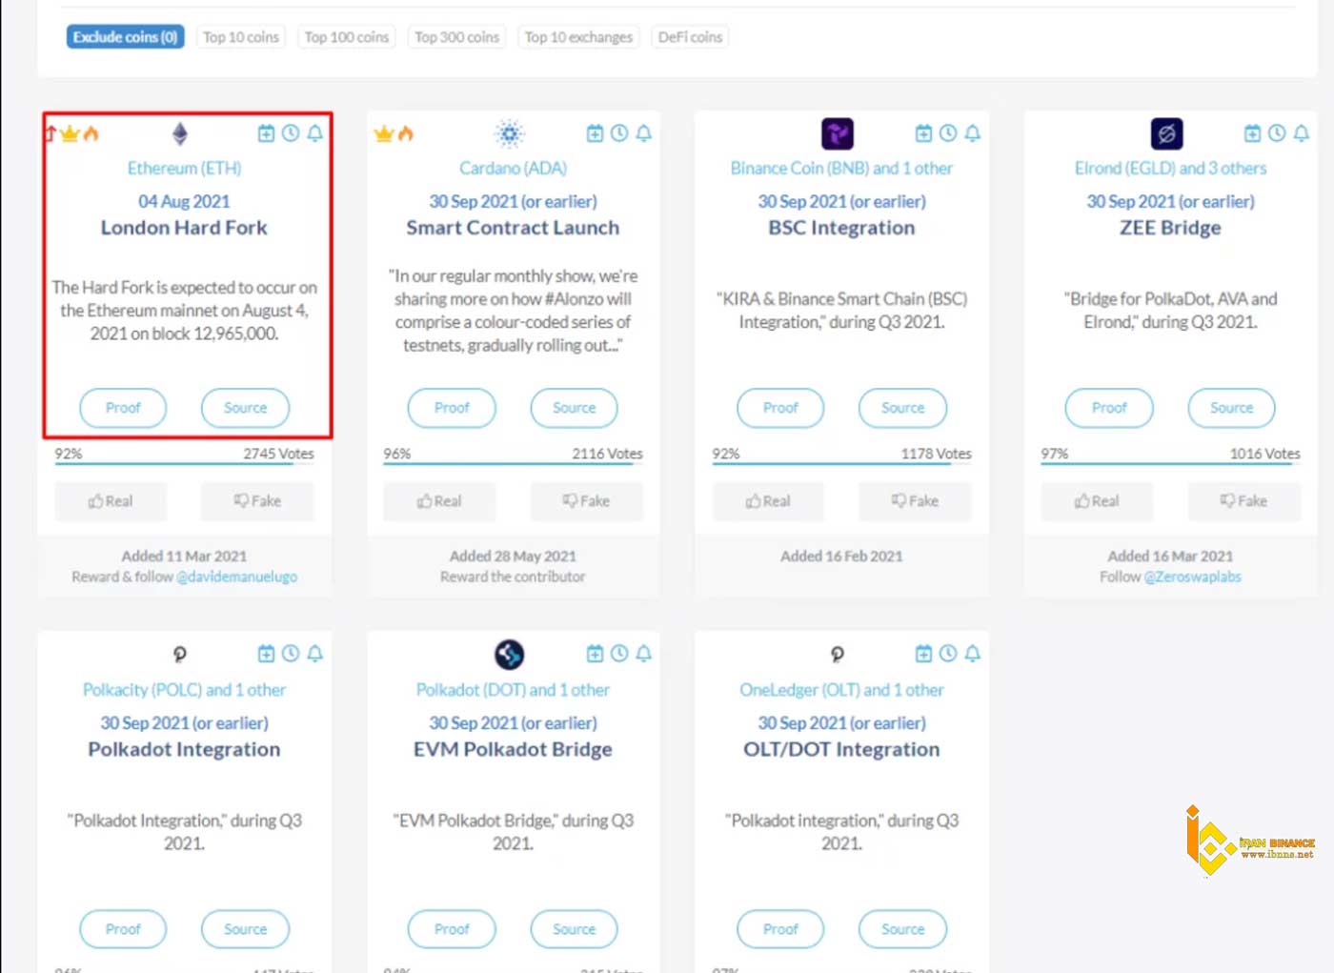Screen dimensions: 1334x973
Task: Open clock icon on Cardano card
Action: [619, 133]
